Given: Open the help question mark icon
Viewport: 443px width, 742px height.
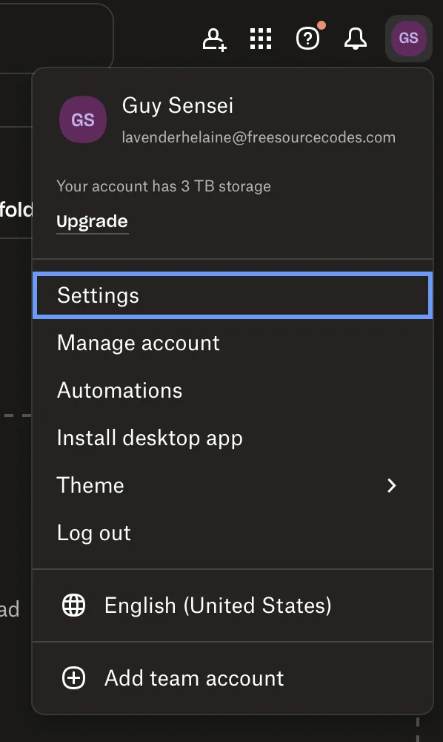Looking at the screenshot, I should [308, 39].
